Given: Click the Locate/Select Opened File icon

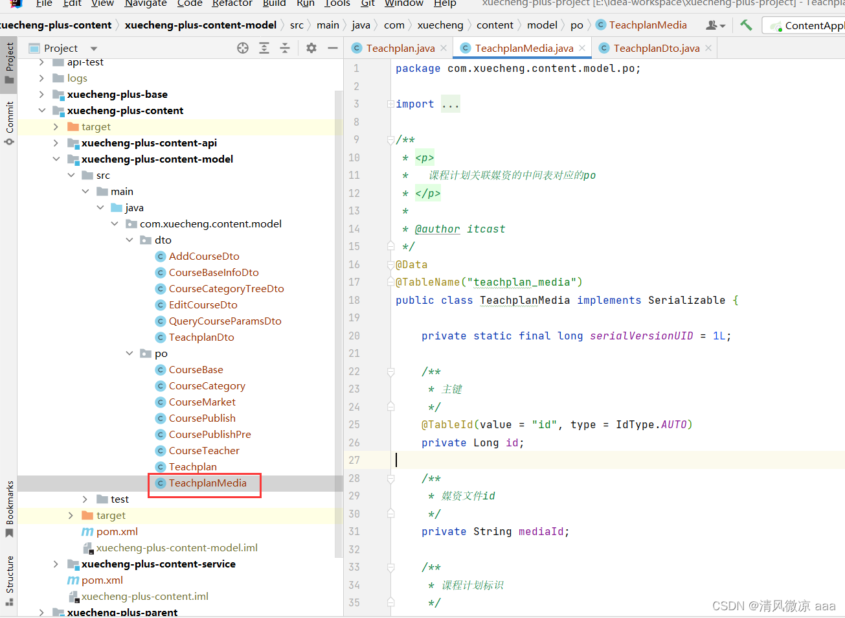Looking at the screenshot, I should point(243,48).
